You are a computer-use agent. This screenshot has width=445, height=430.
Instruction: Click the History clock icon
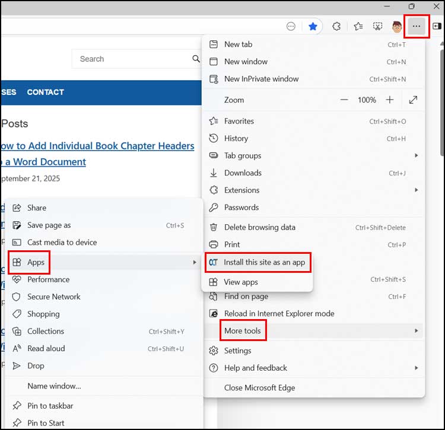tap(214, 138)
